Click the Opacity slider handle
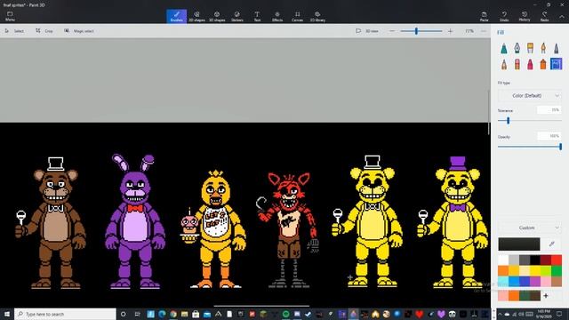569x320 pixels. click(x=560, y=147)
